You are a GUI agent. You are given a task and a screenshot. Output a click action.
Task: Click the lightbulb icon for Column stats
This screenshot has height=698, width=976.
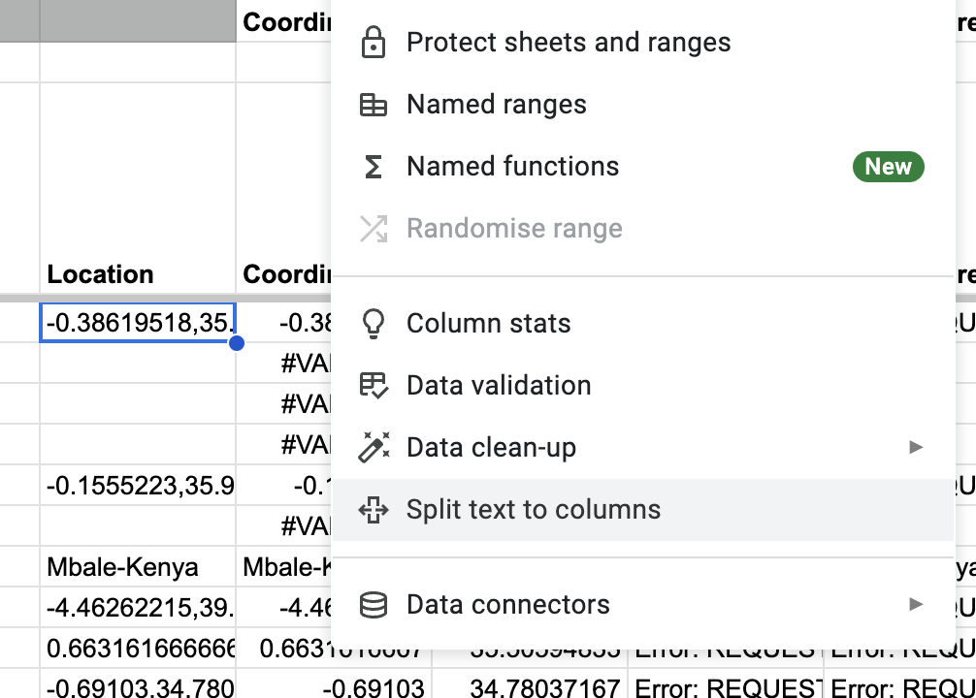click(374, 324)
